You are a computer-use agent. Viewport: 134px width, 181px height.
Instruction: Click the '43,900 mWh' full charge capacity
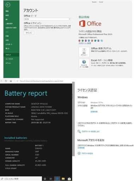41,165
